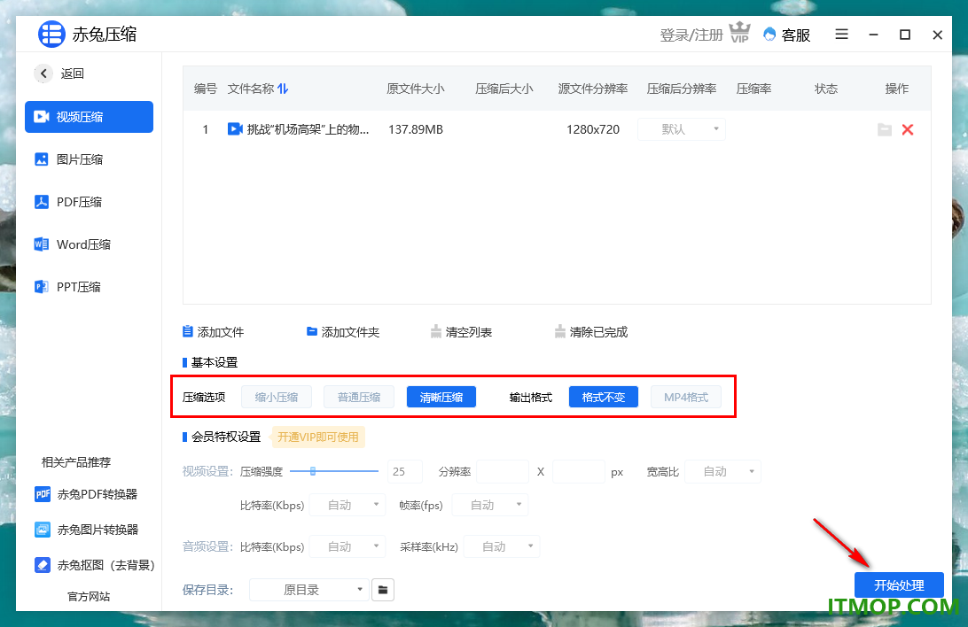The height and width of the screenshot is (627, 968).
Task: Open 保存目录 原目录 dropdown
Action: 309,590
